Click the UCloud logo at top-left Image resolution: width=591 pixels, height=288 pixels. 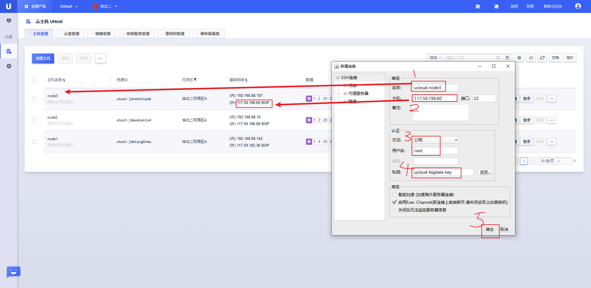coord(8,6)
